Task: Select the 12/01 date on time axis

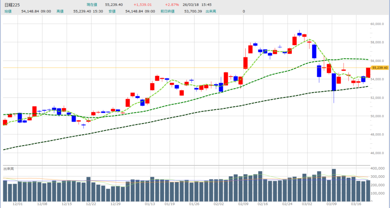Action: click(18, 204)
